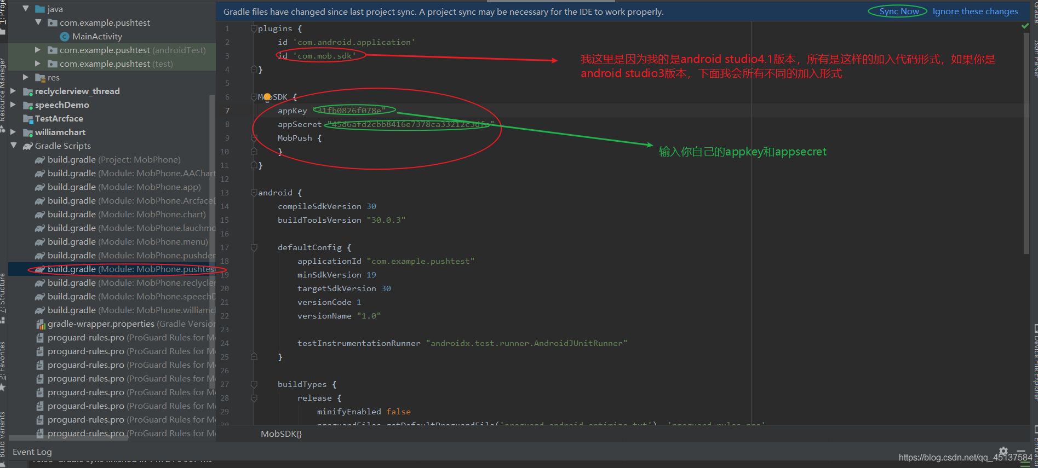Open the Event Log tab
1038x468 pixels.
[x=32, y=452]
